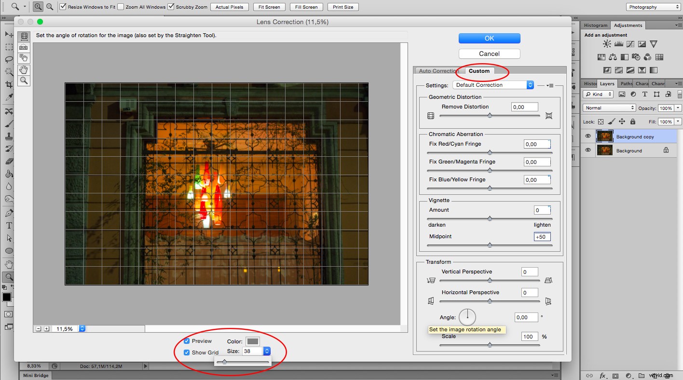Add a Curves adjustment
The image size is (683, 380).
coord(630,44)
